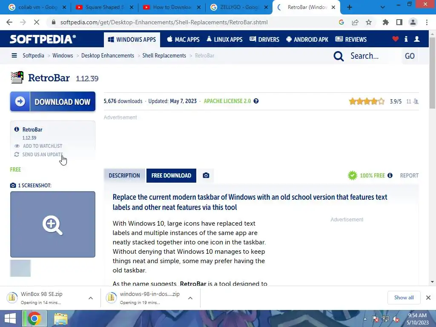Open the Extensions puzzle icon
The height and width of the screenshot is (327, 436).
[x=386, y=22]
